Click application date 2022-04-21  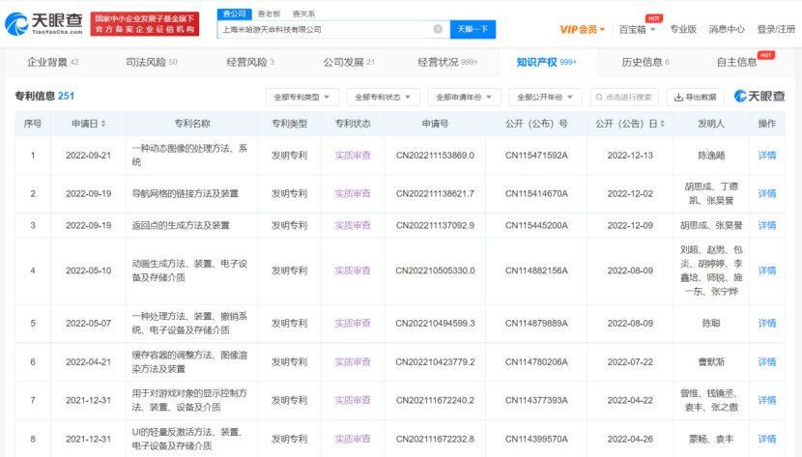click(88, 362)
